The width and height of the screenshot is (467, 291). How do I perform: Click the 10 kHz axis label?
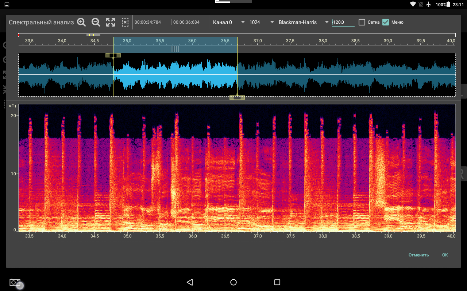click(13, 174)
